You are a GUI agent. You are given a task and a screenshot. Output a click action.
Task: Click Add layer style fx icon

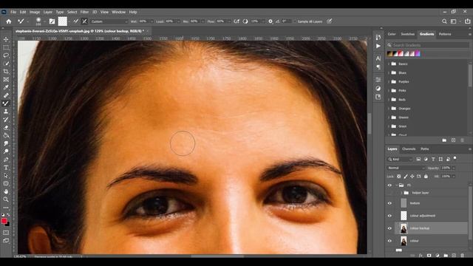coord(421,256)
